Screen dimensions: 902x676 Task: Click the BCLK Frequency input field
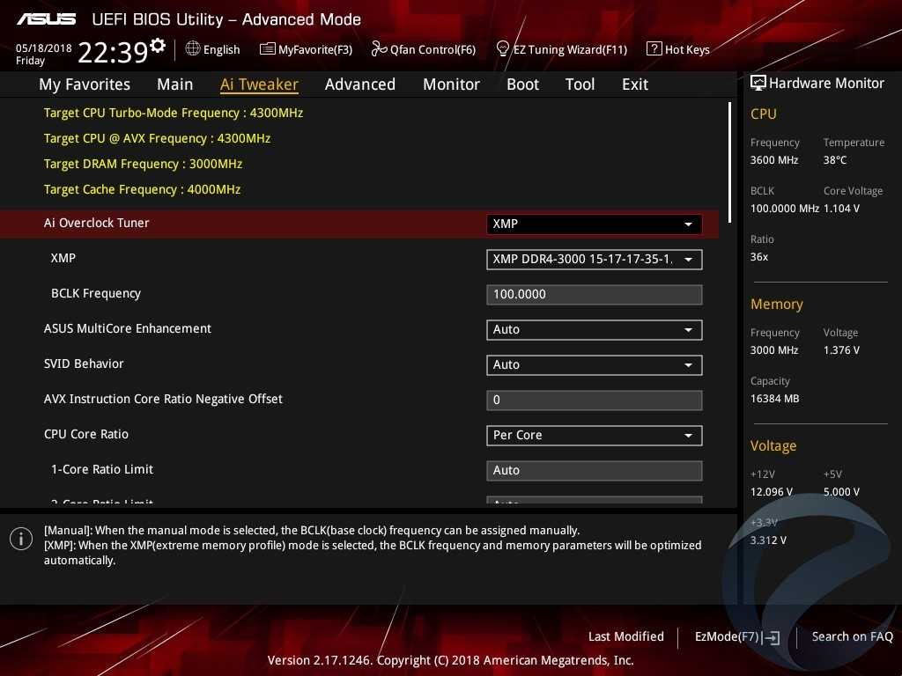(x=594, y=294)
